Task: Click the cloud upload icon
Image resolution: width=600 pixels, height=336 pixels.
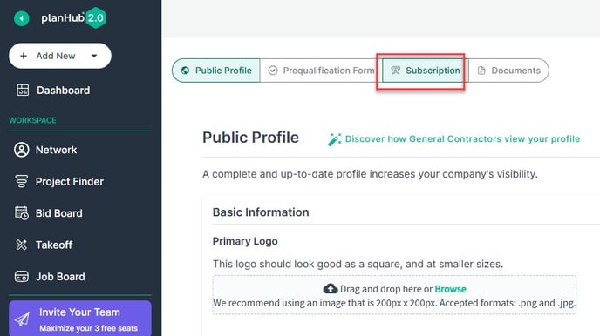Action: click(331, 289)
